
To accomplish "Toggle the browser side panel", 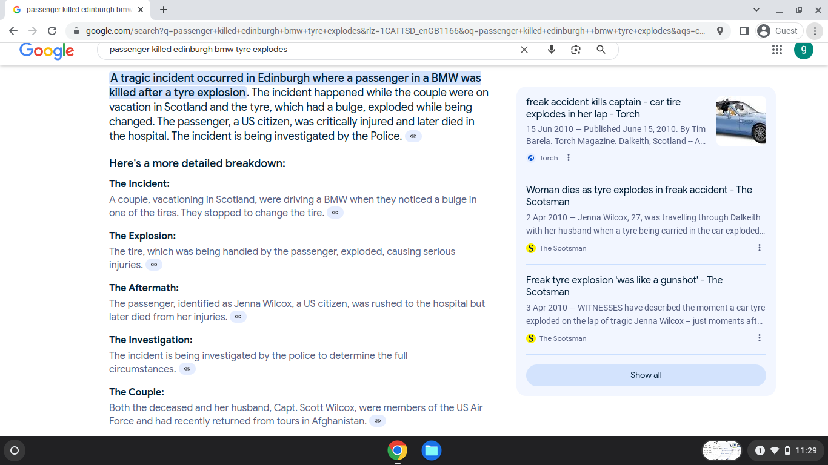I will coord(744,31).
